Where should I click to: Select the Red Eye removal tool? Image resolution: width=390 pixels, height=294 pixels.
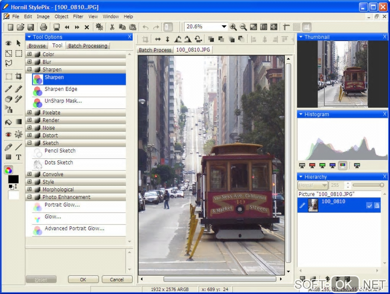(8, 134)
